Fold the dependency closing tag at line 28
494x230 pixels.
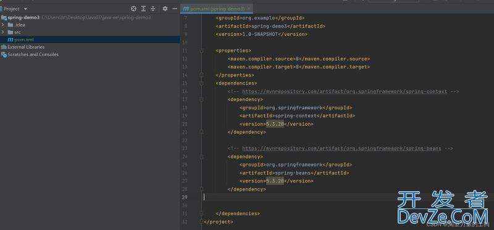[202, 189]
